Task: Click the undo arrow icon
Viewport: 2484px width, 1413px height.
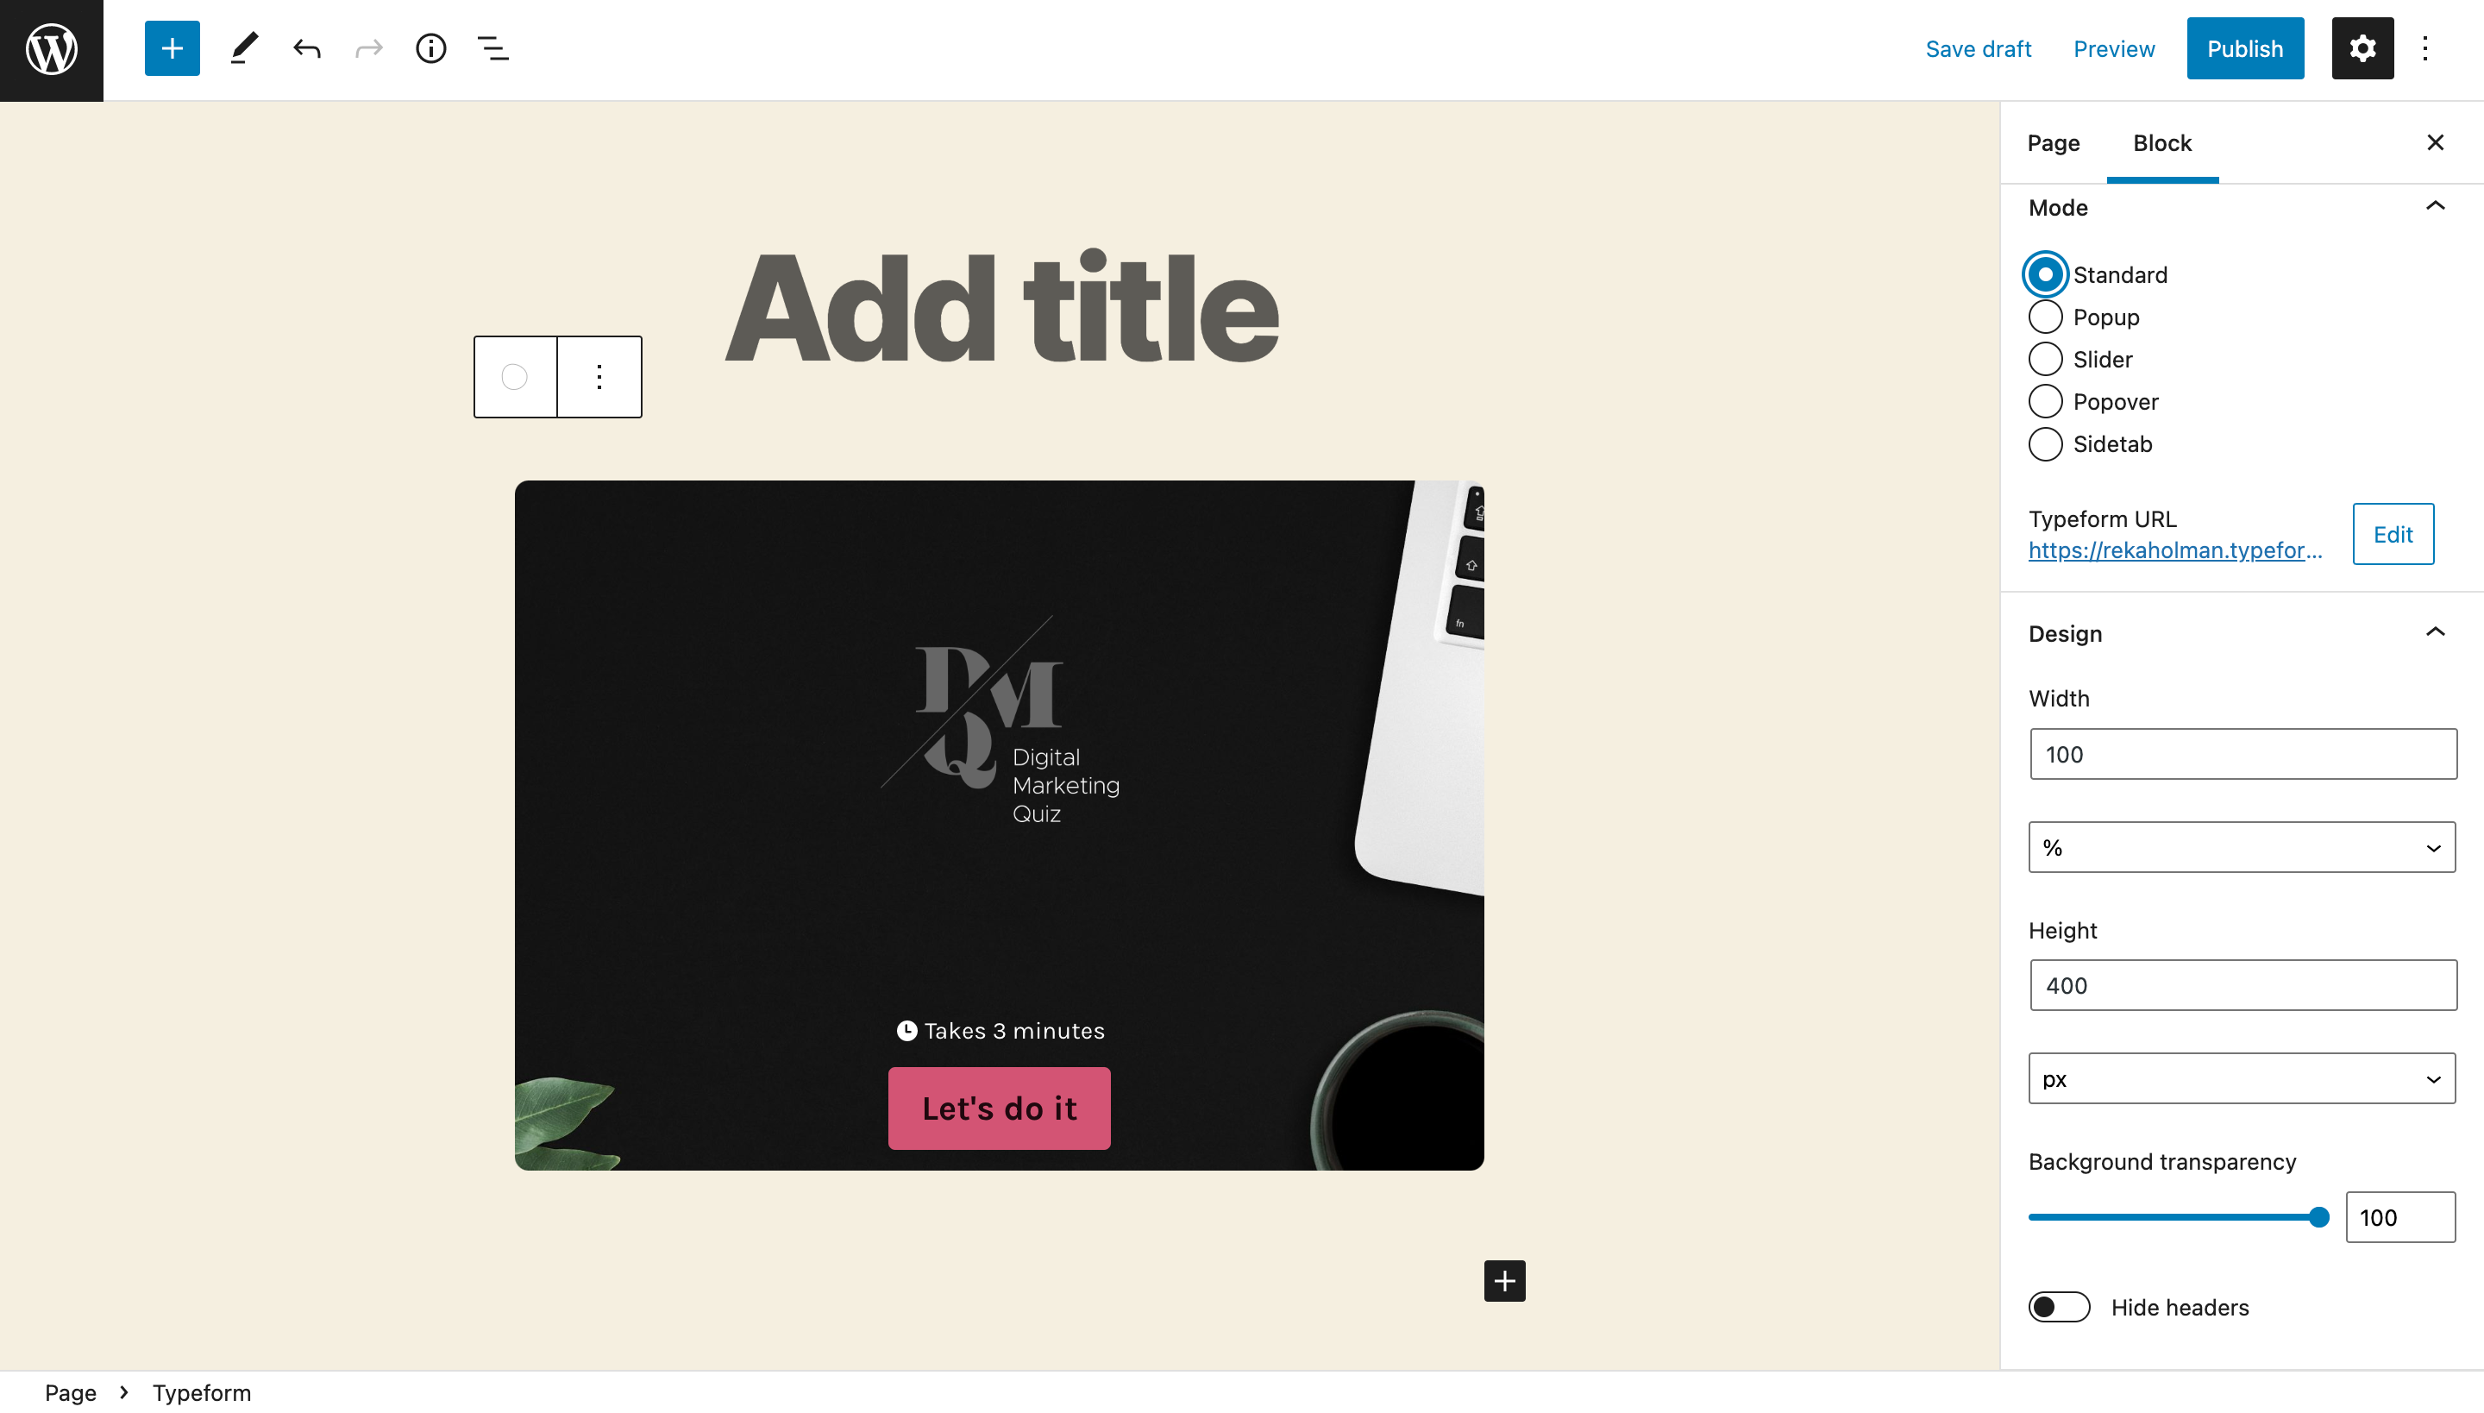Action: coord(307,47)
